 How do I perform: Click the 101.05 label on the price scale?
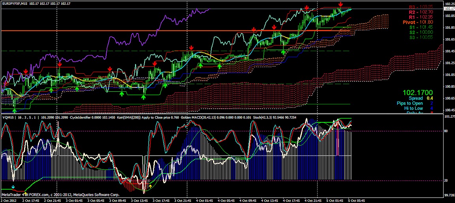[449, 75]
